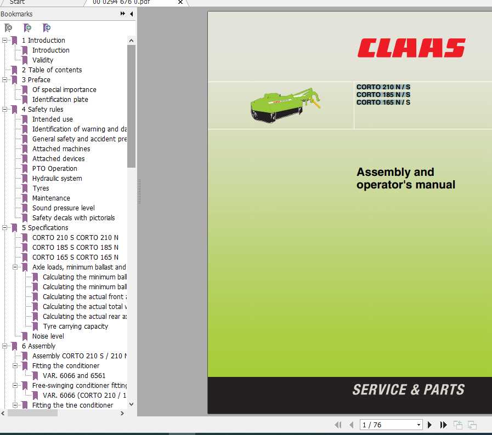Click the previous page arrow icon
This screenshot has width=492, height=435.
[x=352, y=425]
